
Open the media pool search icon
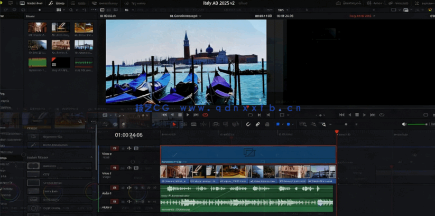[71, 9]
